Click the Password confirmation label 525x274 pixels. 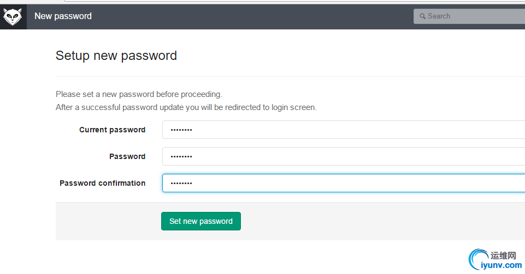click(x=102, y=183)
